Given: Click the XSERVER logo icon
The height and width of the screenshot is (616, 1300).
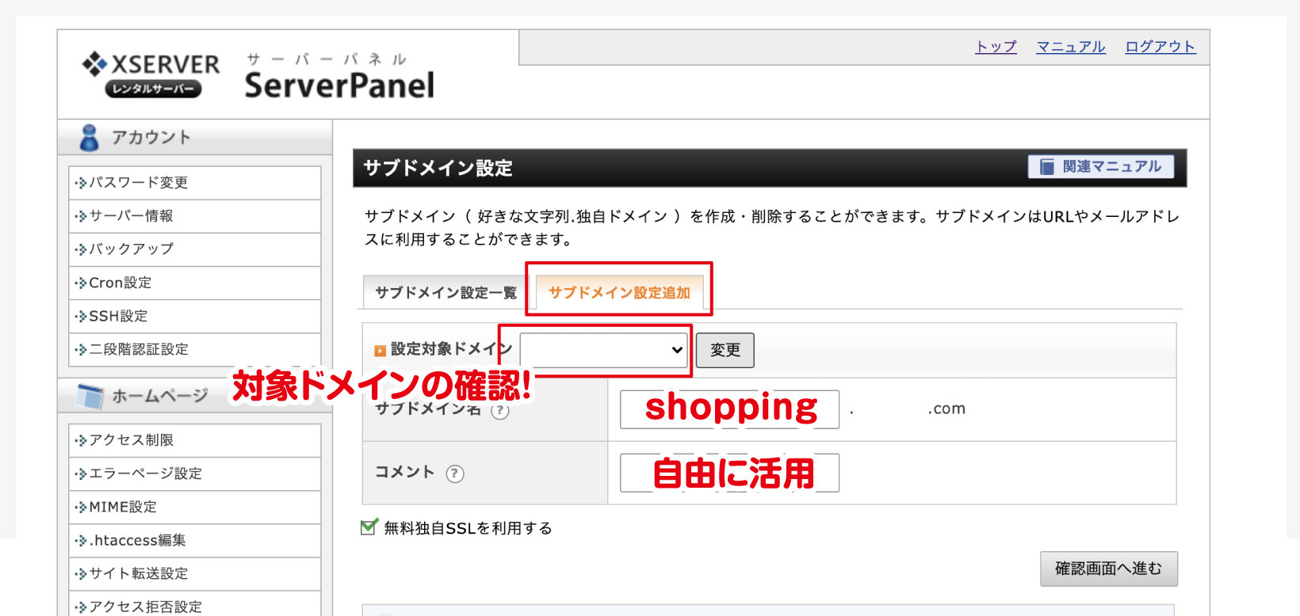Looking at the screenshot, I should tap(95, 63).
